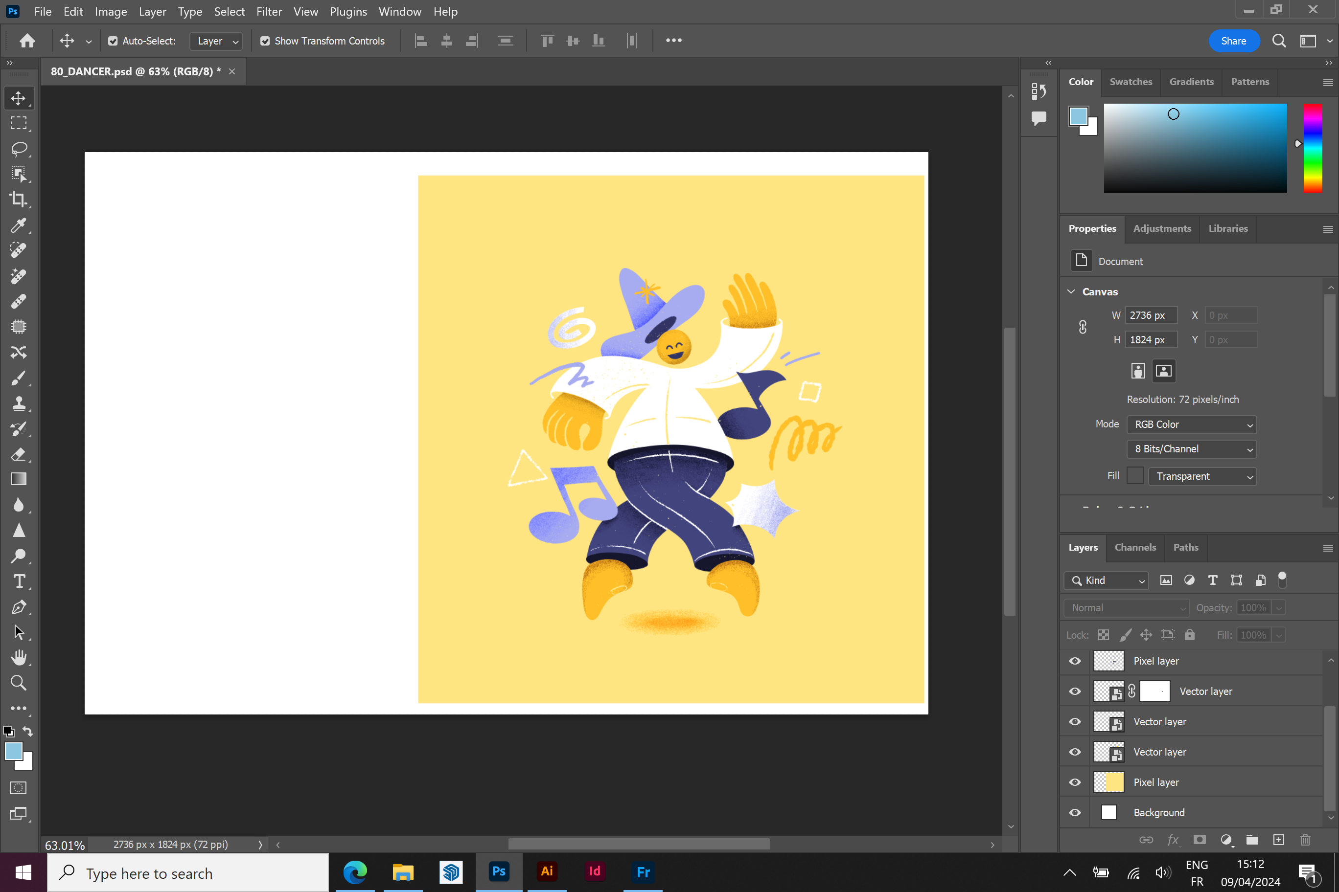Select the Path Selection tool
1339x892 pixels.
point(18,632)
